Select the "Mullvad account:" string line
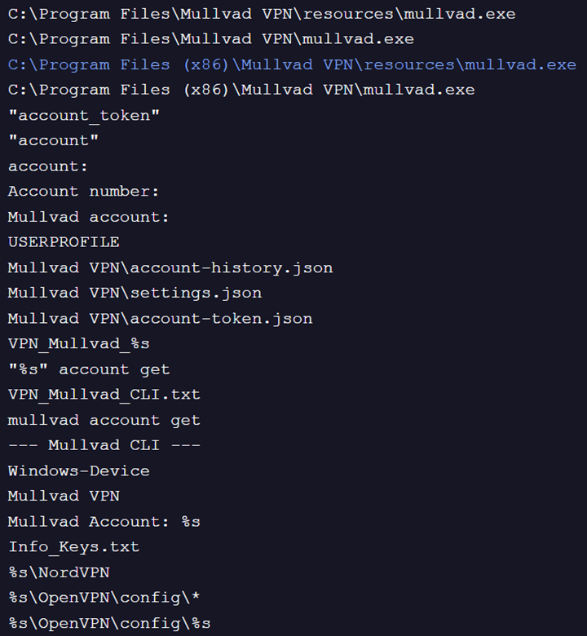The width and height of the screenshot is (587, 636). pyautogui.click(x=89, y=217)
